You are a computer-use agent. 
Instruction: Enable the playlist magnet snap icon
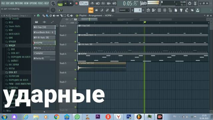38,16
